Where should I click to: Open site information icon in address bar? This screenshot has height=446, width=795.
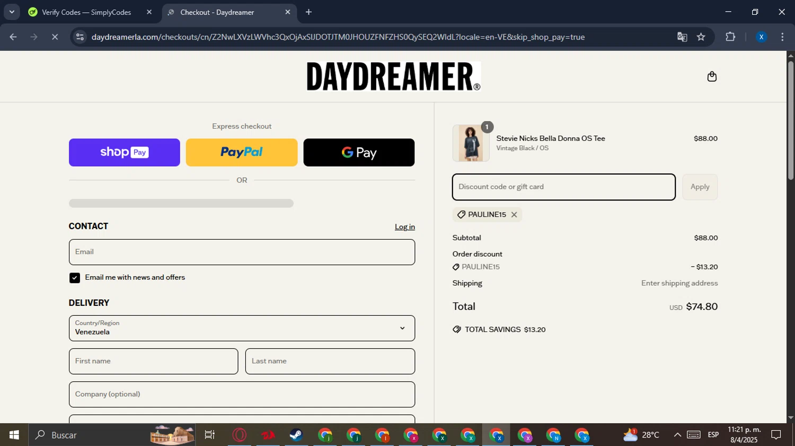80,37
